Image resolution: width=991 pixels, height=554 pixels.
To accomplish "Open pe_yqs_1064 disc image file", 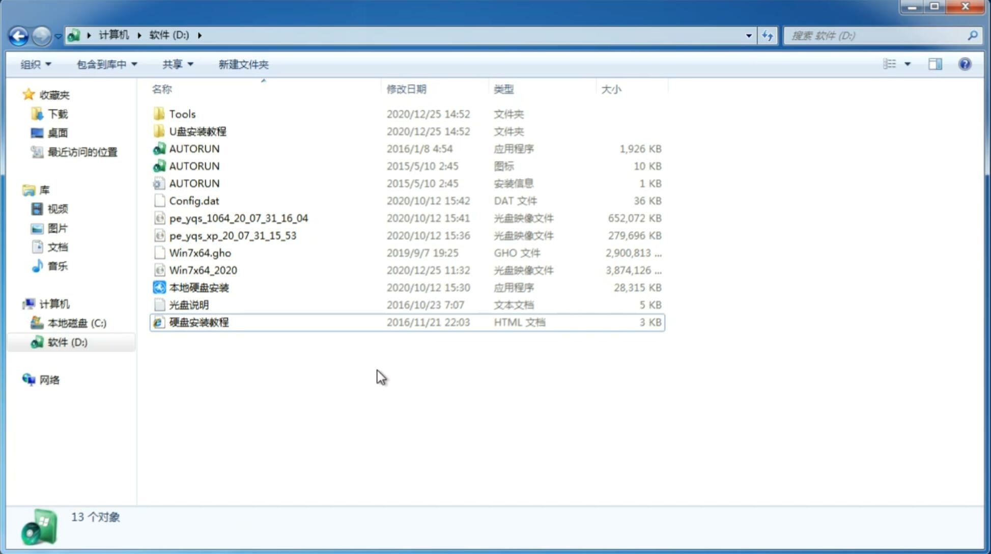I will 238,218.
